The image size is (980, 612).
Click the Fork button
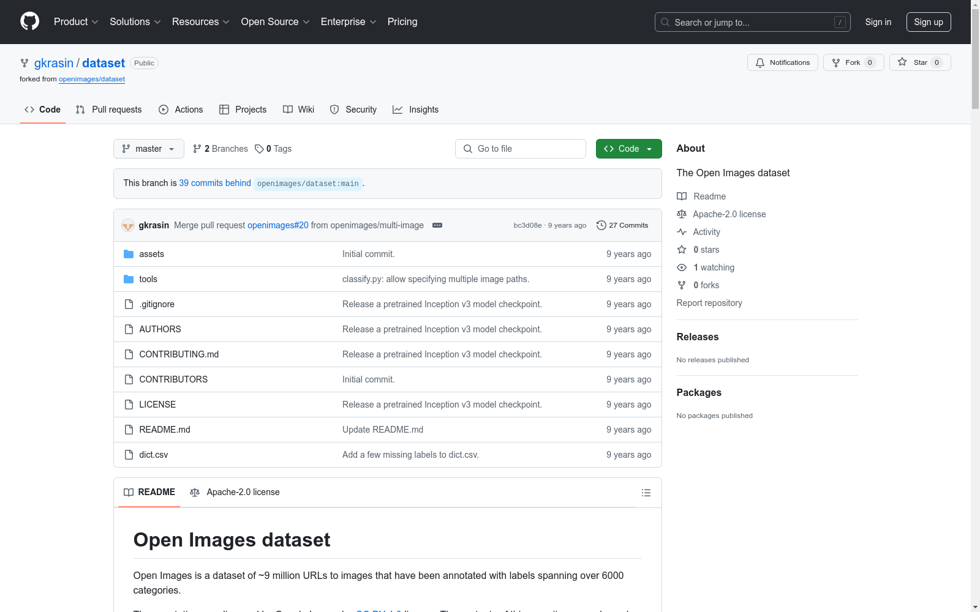(x=854, y=62)
